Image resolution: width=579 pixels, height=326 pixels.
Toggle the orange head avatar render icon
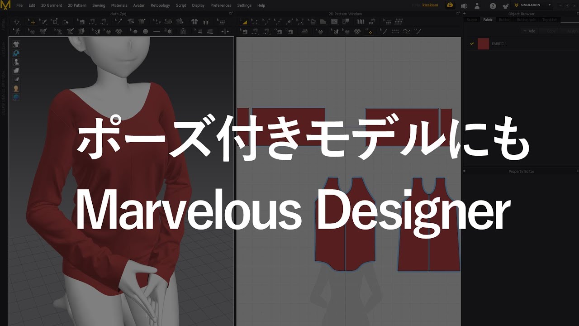tap(16, 88)
